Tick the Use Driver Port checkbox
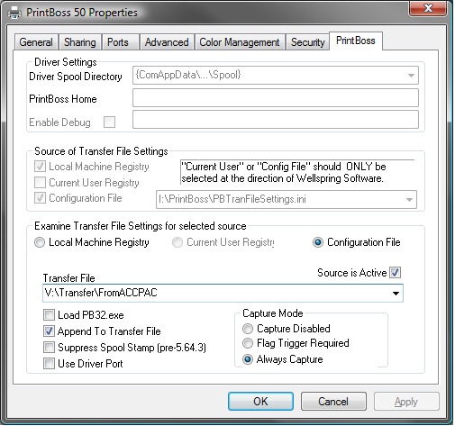455x426 pixels. pyautogui.click(x=49, y=364)
